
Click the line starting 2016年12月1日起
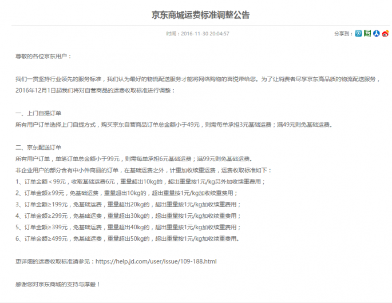(x=95, y=91)
